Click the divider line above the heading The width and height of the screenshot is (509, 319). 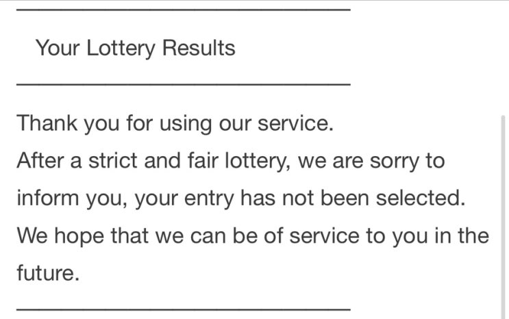tap(184, 10)
